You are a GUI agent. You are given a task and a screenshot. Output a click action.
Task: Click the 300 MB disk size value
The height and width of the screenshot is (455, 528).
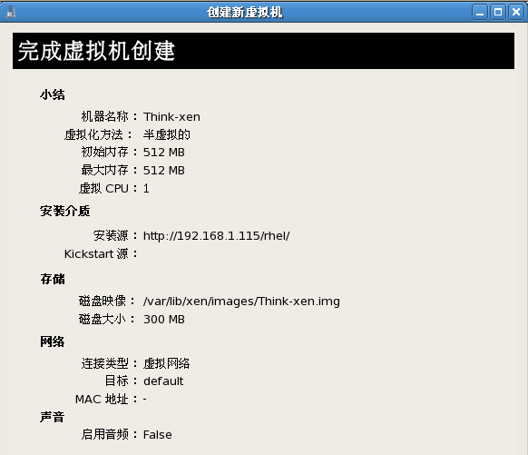[x=164, y=319]
